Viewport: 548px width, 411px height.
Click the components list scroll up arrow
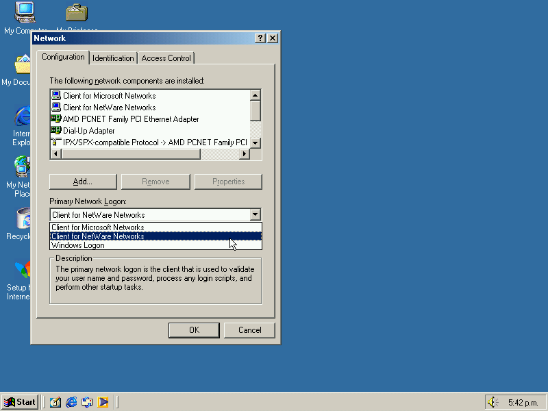(x=256, y=95)
